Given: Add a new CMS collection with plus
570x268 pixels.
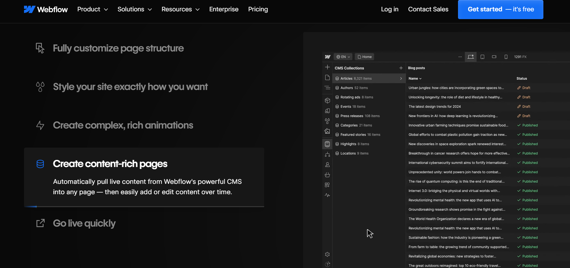Looking at the screenshot, I should click(x=401, y=68).
